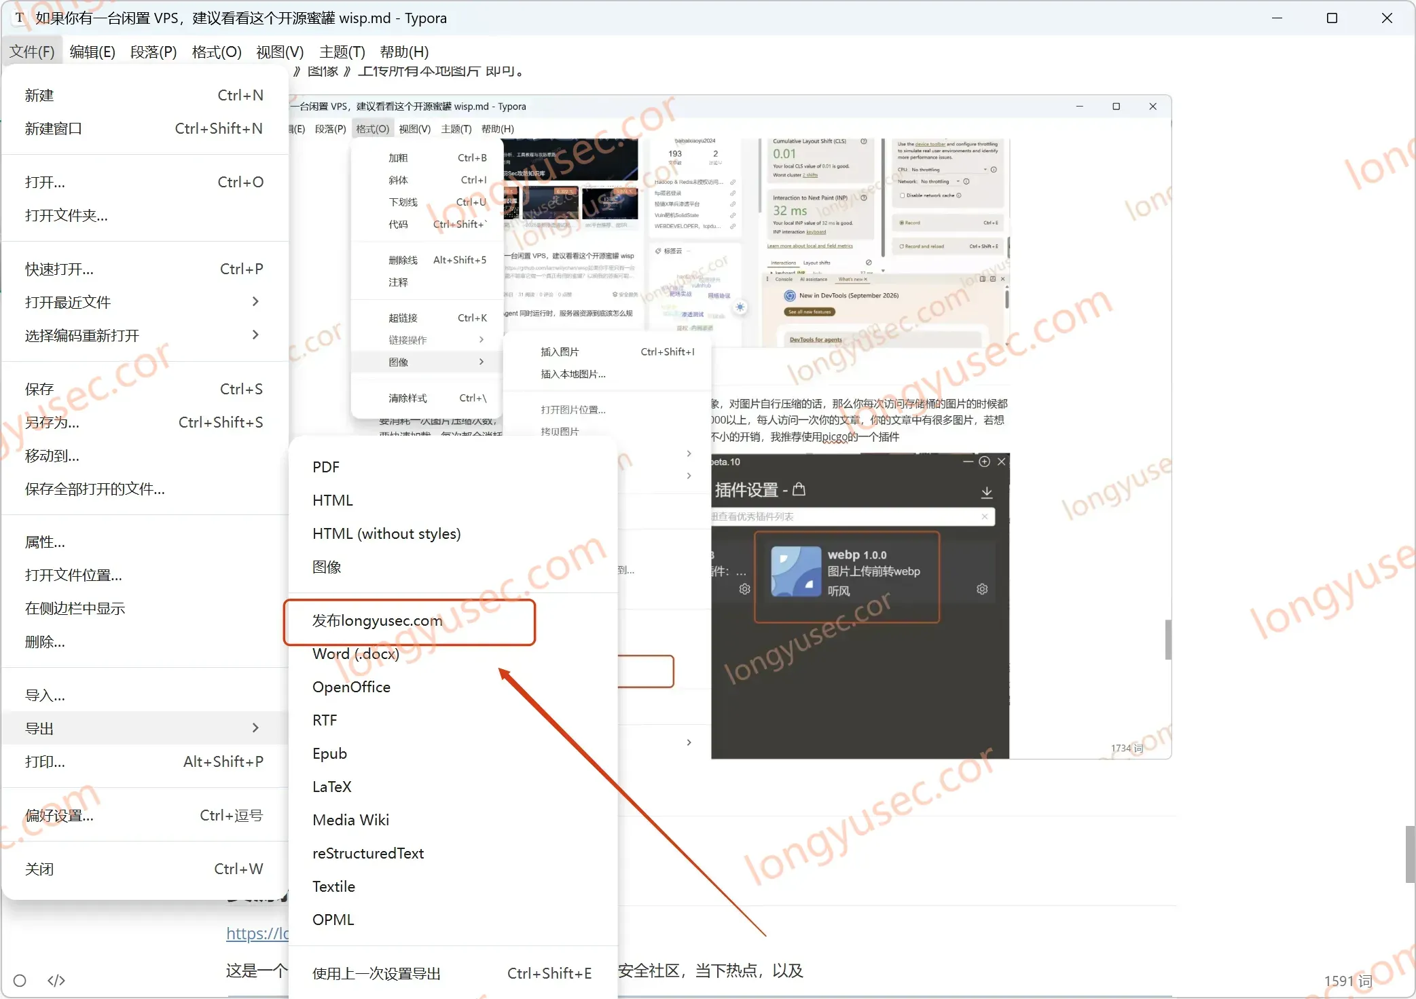The width and height of the screenshot is (1416, 999).
Task: Click 打印... menu entry
Action: 144,761
